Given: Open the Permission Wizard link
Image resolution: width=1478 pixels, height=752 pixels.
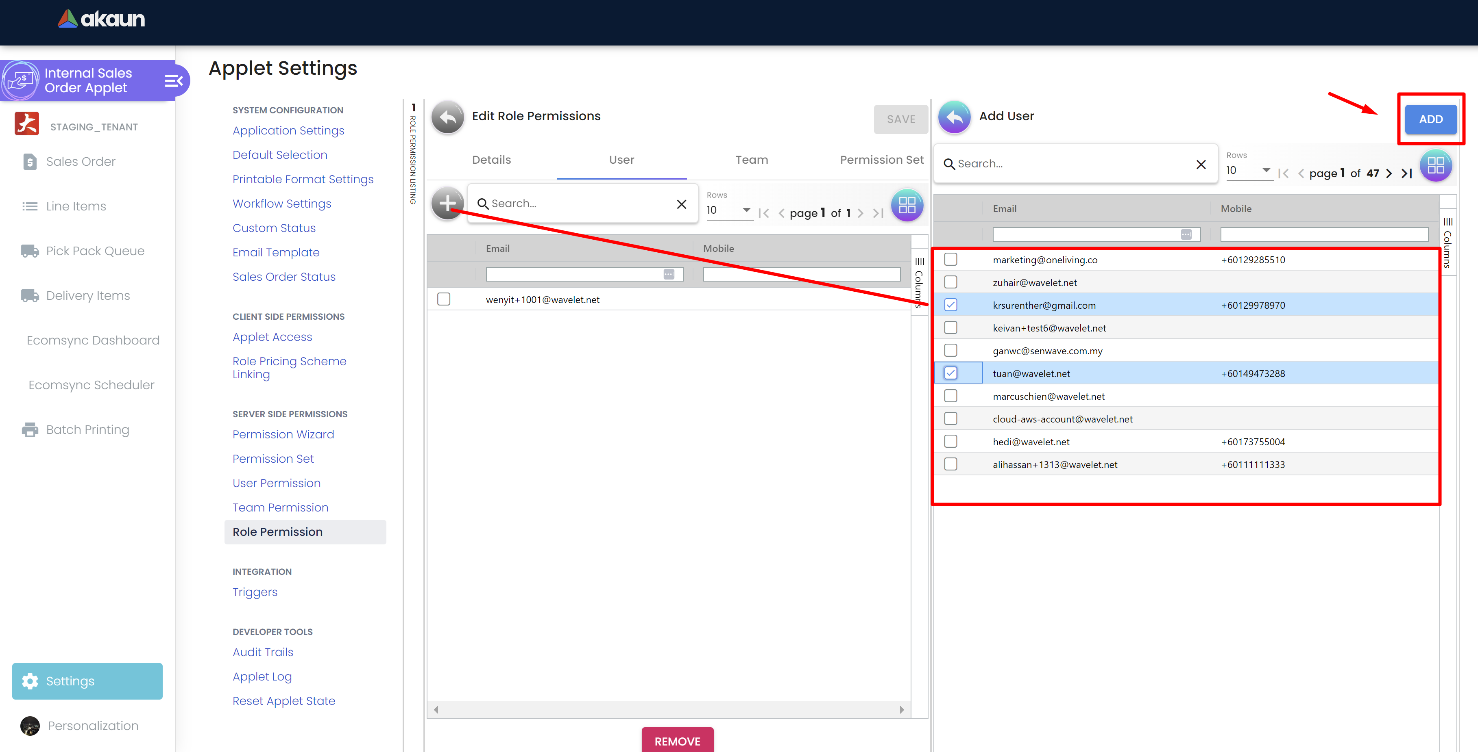Looking at the screenshot, I should tap(283, 434).
